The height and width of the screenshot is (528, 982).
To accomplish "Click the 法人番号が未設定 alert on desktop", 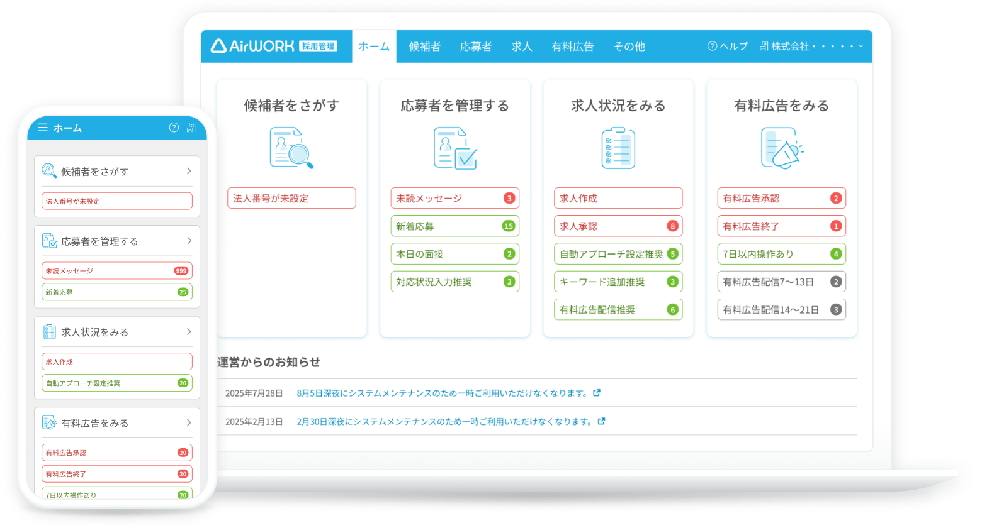I will coord(291,198).
